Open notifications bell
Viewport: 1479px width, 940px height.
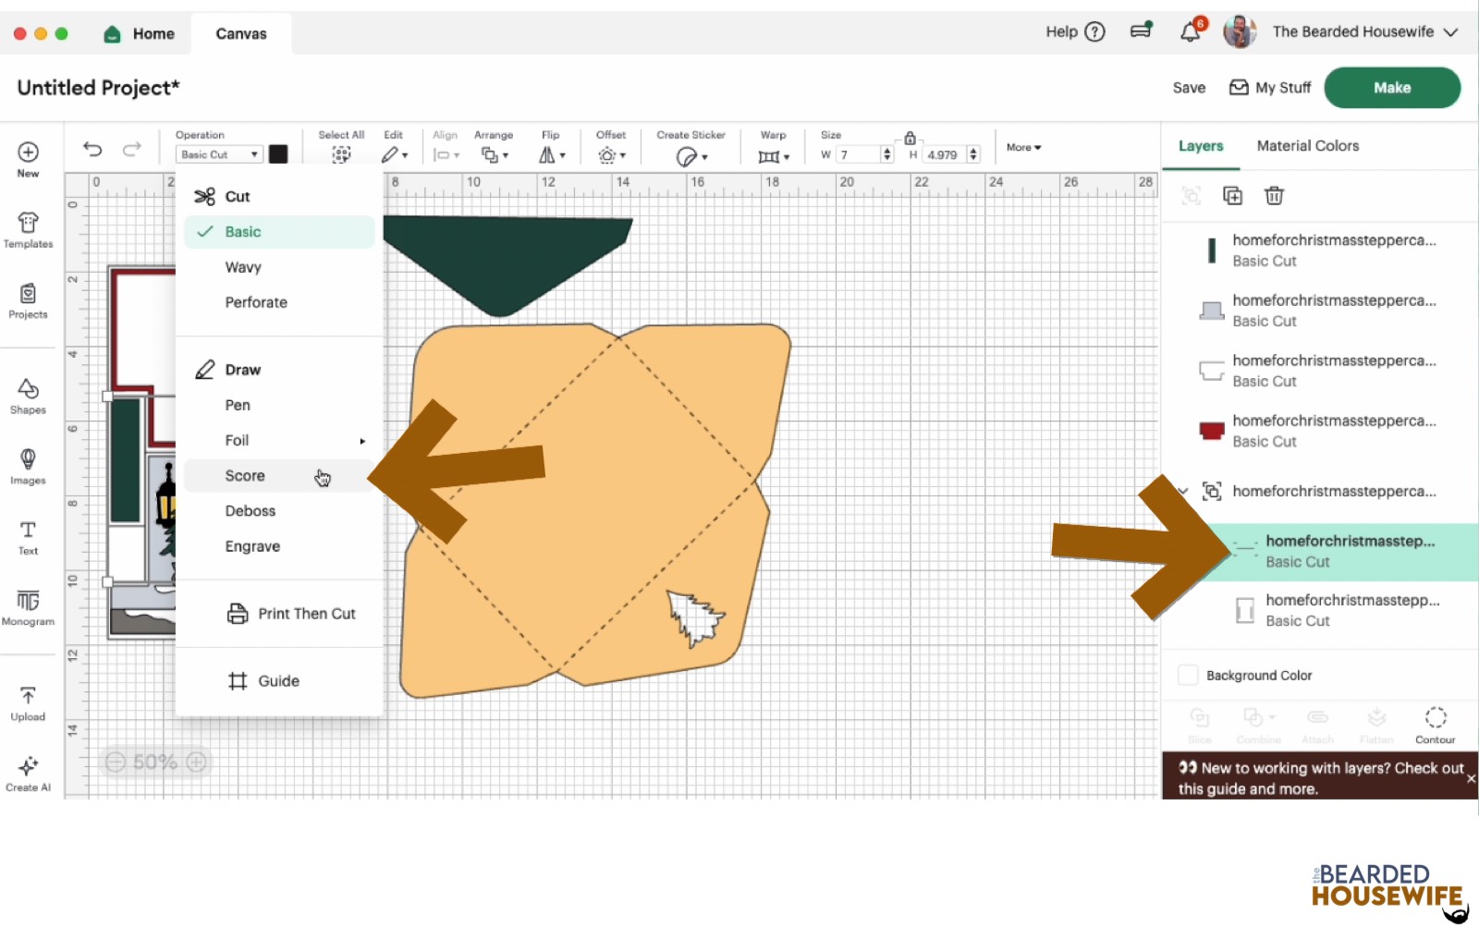[1190, 32]
